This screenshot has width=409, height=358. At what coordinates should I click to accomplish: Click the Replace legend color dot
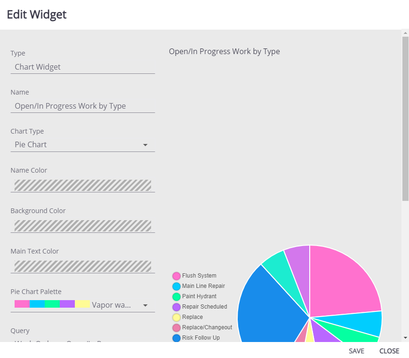pos(176,317)
